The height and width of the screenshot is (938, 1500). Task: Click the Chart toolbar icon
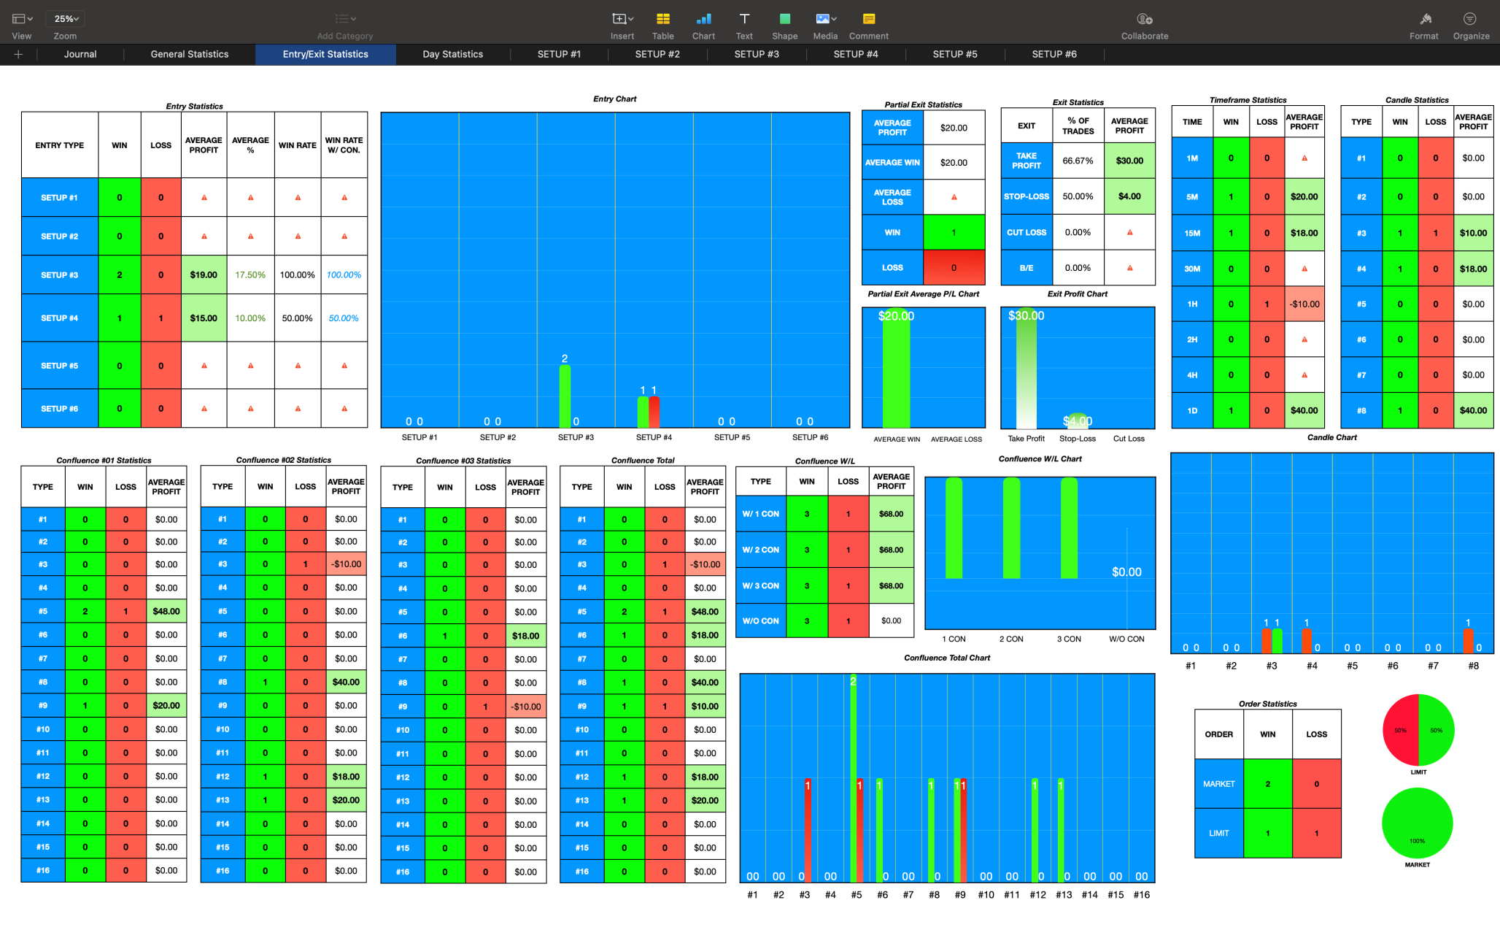click(x=703, y=19)
